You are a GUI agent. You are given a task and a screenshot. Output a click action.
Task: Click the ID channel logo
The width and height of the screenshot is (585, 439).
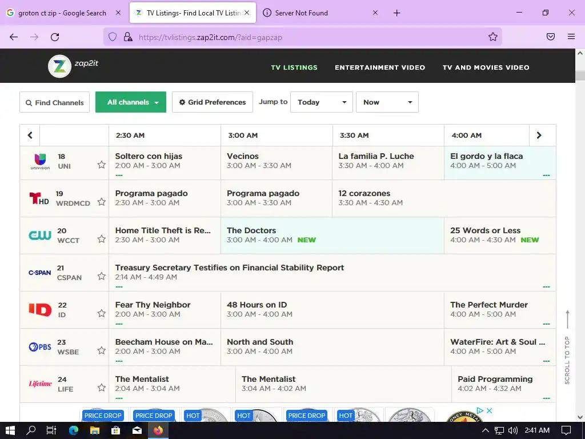[x=40, y=309]
